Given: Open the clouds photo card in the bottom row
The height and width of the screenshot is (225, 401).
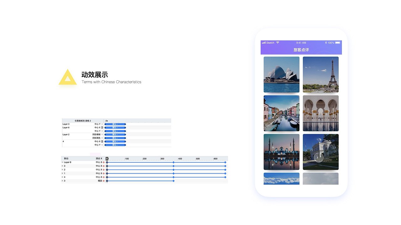Looking at the screenshot, I should [x=281, y=179].
